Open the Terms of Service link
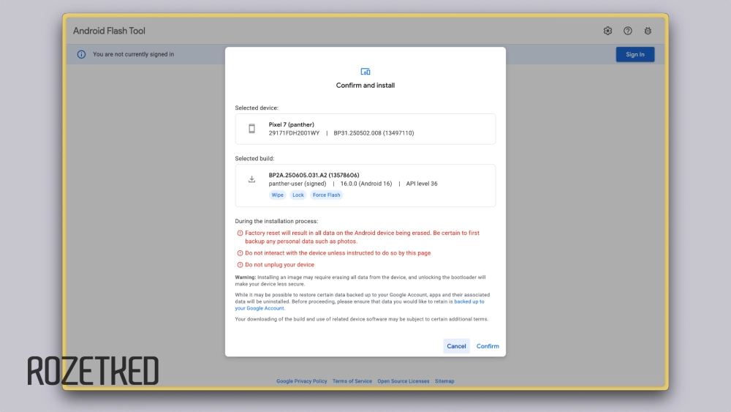Image resolution: width=731 pixels, height=412 pixels. 352,381
